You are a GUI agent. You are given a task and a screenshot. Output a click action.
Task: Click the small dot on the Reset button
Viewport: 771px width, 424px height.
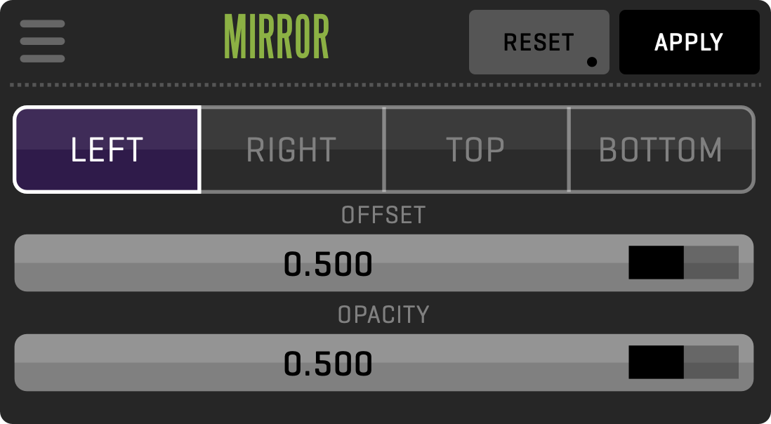coord(592,62)
